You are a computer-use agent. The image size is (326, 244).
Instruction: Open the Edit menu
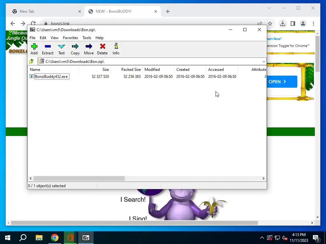(x=43, y=38)
